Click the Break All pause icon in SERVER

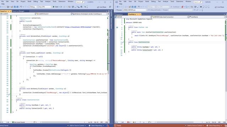click(x=201, y=7)
